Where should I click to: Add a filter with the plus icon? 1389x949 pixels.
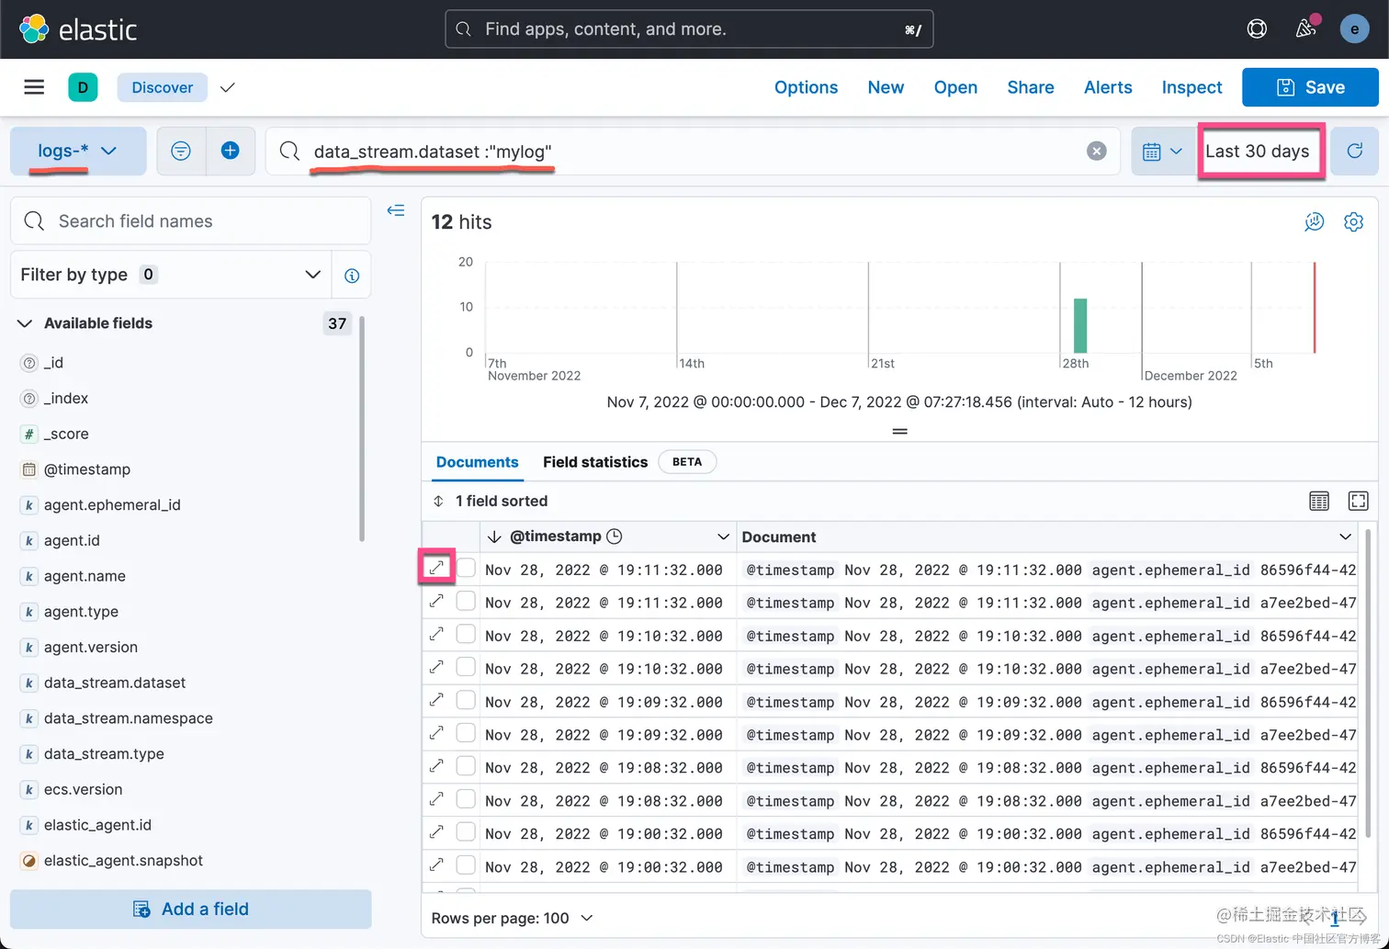(231, 151)
